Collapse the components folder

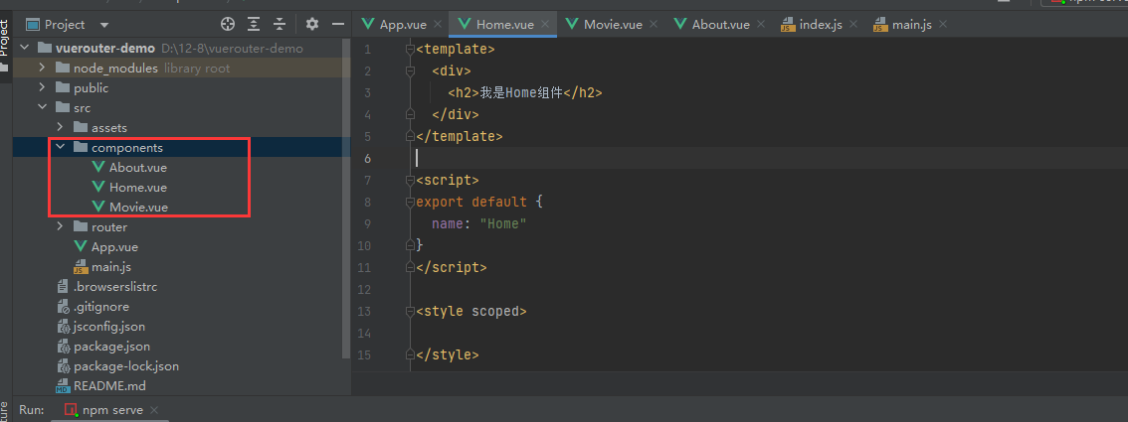click(60, 147)
